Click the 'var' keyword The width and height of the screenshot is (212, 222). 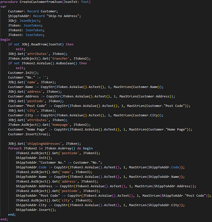coord(3,7)
